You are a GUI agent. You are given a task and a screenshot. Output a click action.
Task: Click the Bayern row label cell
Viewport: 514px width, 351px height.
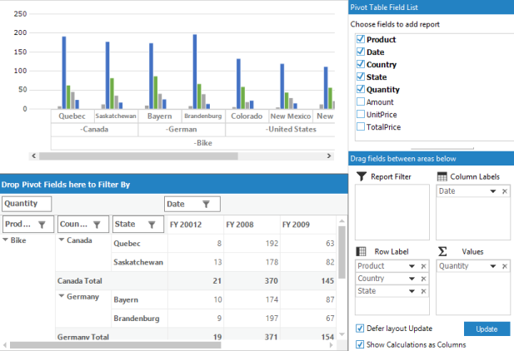coord(139,299)
